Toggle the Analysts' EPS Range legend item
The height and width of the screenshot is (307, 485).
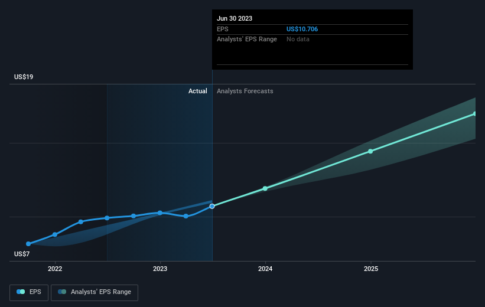(x=95, y=292)
